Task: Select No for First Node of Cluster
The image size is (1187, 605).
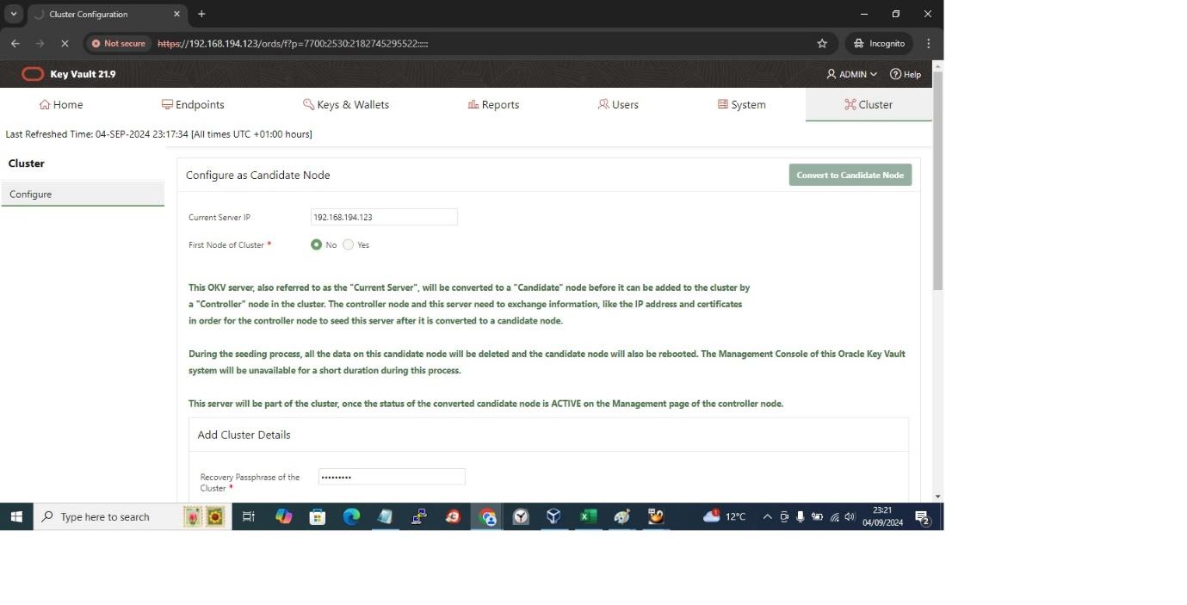Action: pyautogui.click(x=316, y=244)
